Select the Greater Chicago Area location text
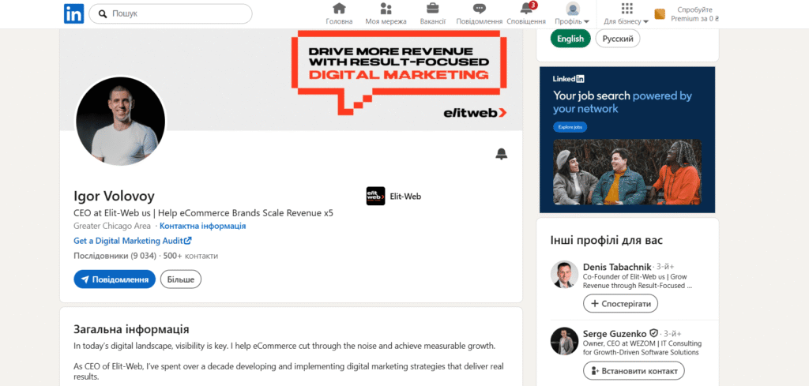The width and height of the screenshot is (809, 386). (x=112, y=226)
